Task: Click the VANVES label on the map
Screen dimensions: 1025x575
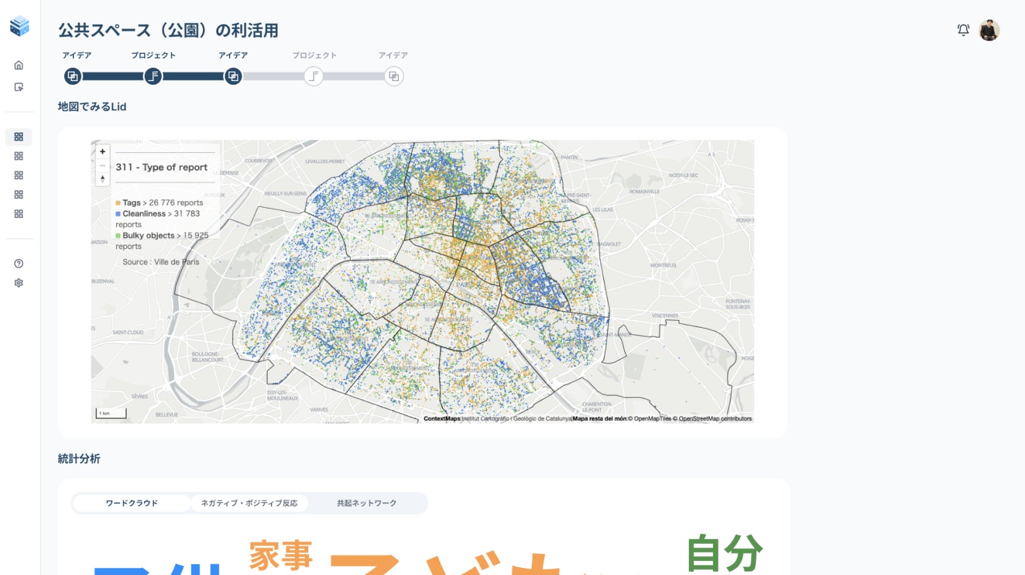Action: pyautogui.click(x=319, y=410)
